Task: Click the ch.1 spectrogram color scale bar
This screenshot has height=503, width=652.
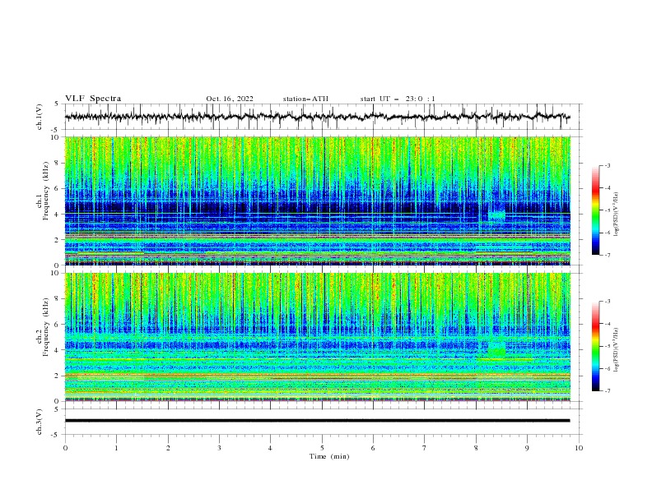Action: pos(595,210)
